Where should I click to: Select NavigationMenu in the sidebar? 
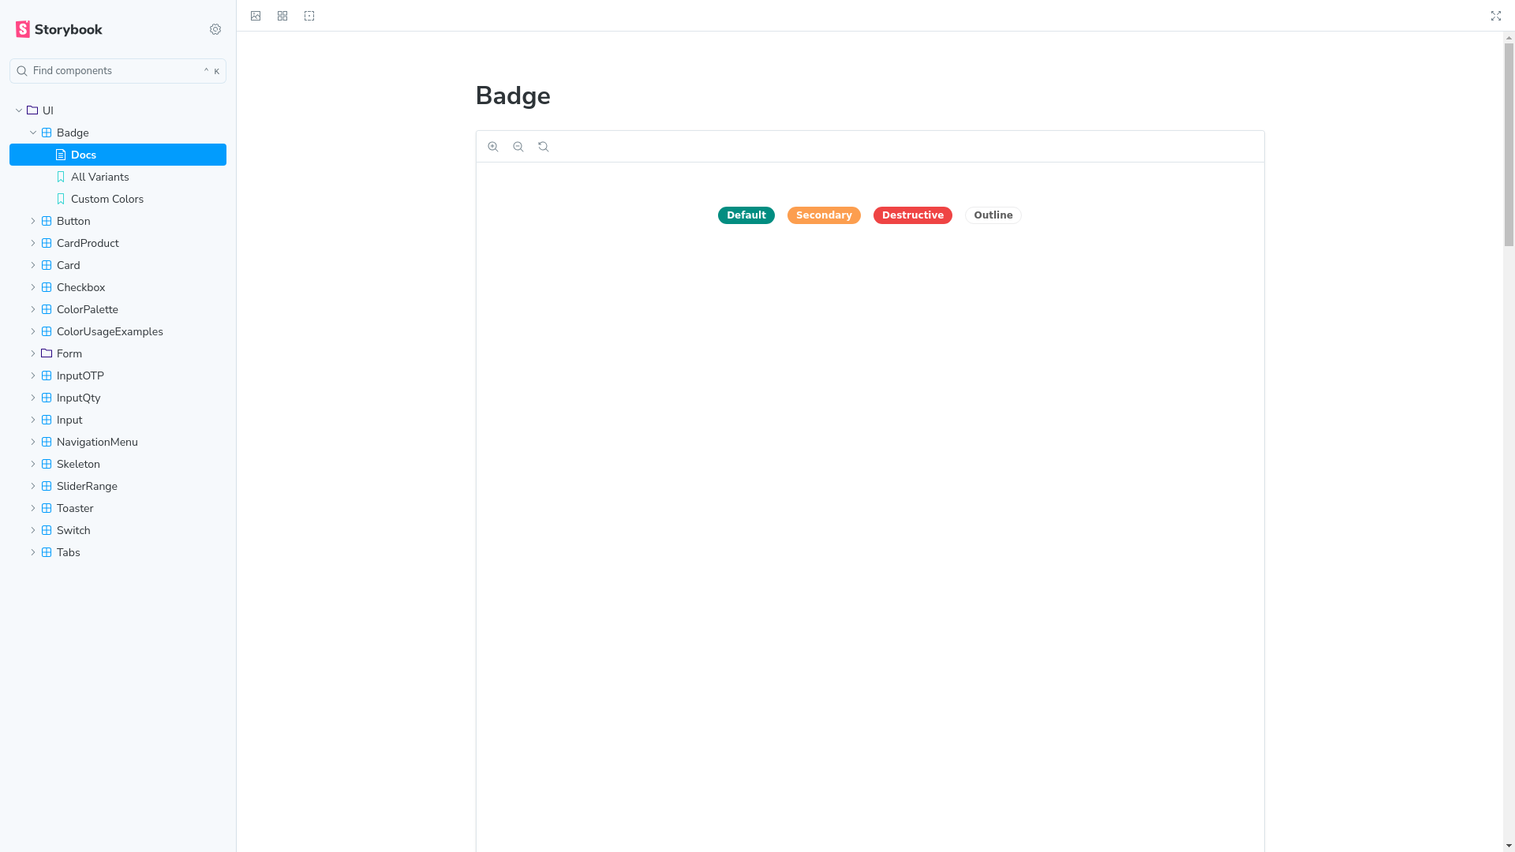click(x=118, y=442)
